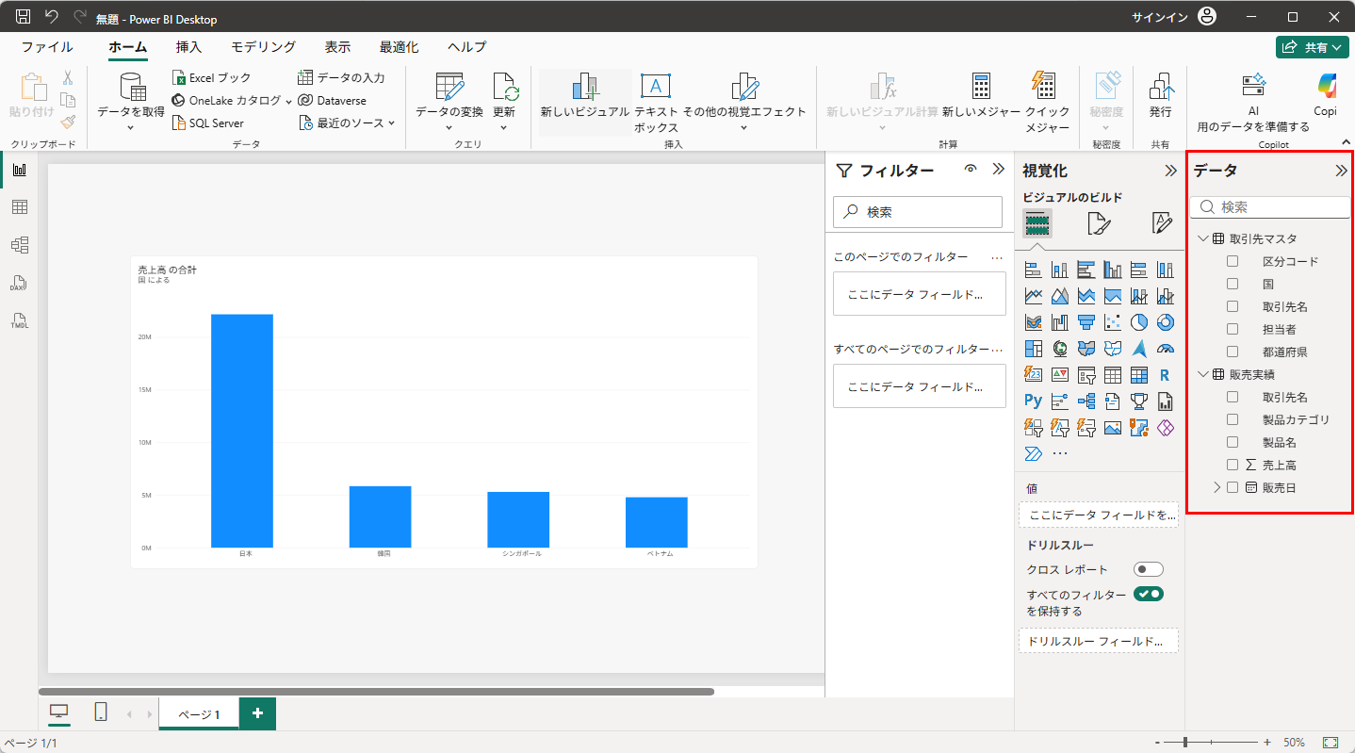Check the 売上高 field checkbox
Viewport: 1355px width, 753px height.
1233,465
